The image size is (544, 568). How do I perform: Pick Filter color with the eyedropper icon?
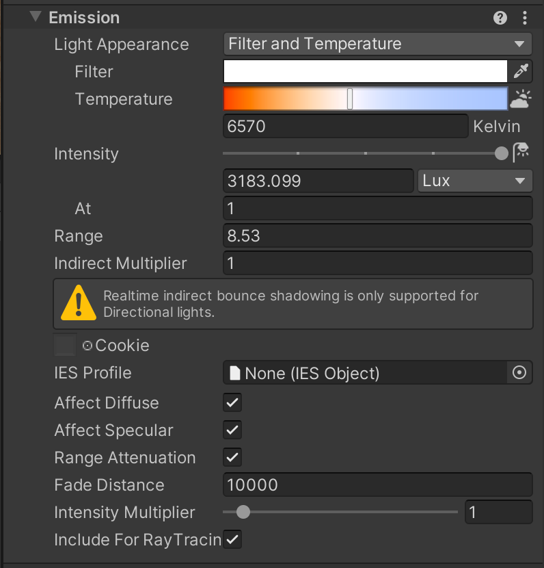520,71
